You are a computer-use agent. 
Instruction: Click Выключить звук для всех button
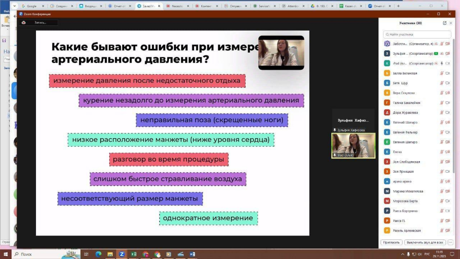[425, 242]
